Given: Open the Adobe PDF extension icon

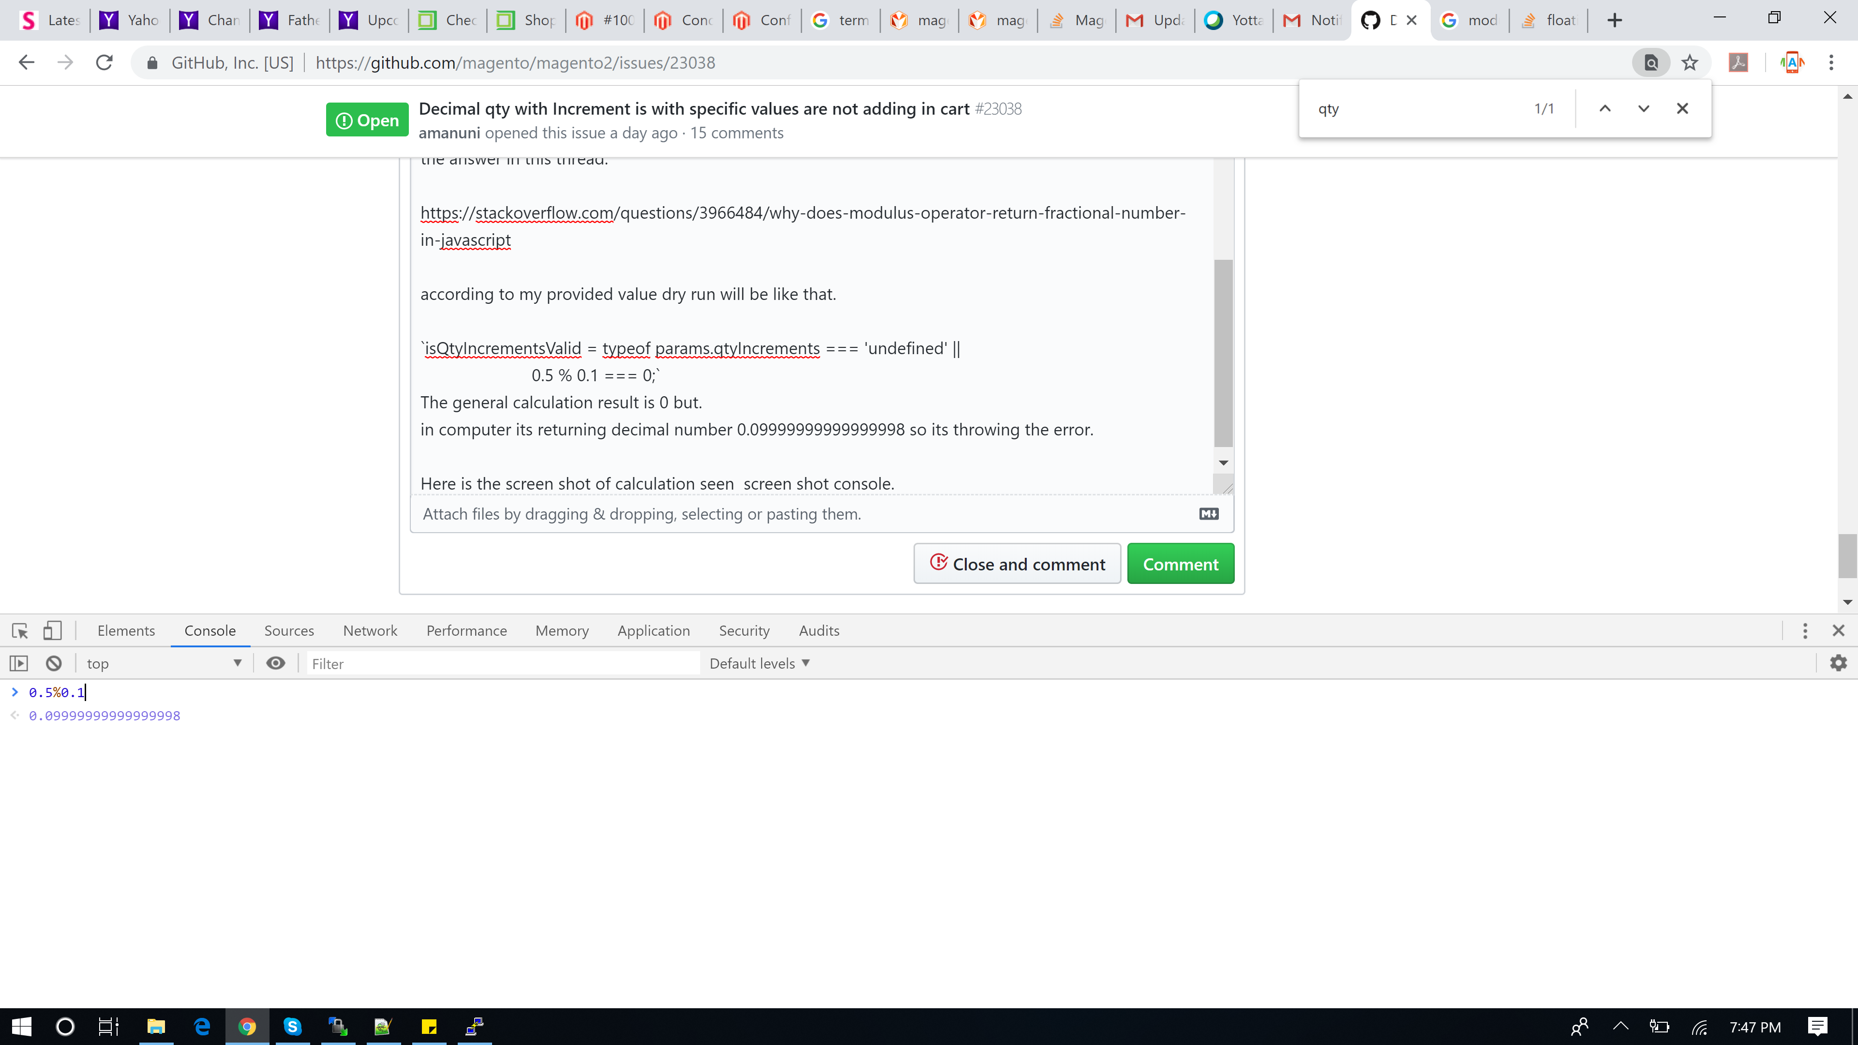Looking at the screenshot, I should (1738, 62).
